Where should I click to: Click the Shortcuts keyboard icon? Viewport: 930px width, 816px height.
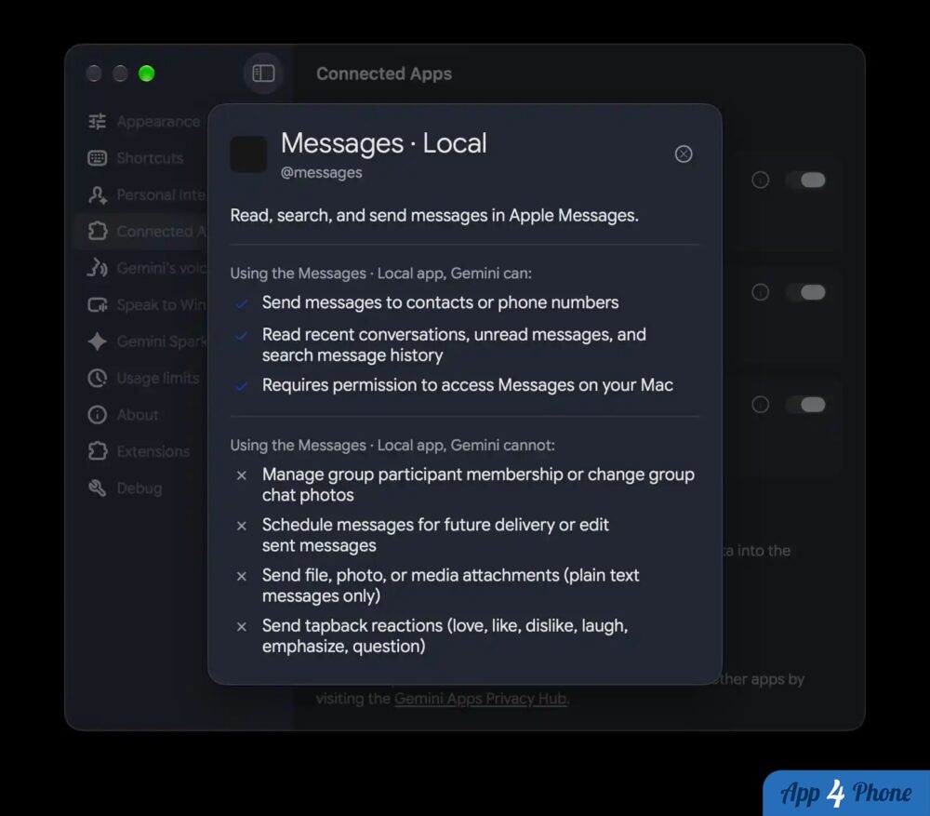[x=98, y=158]
